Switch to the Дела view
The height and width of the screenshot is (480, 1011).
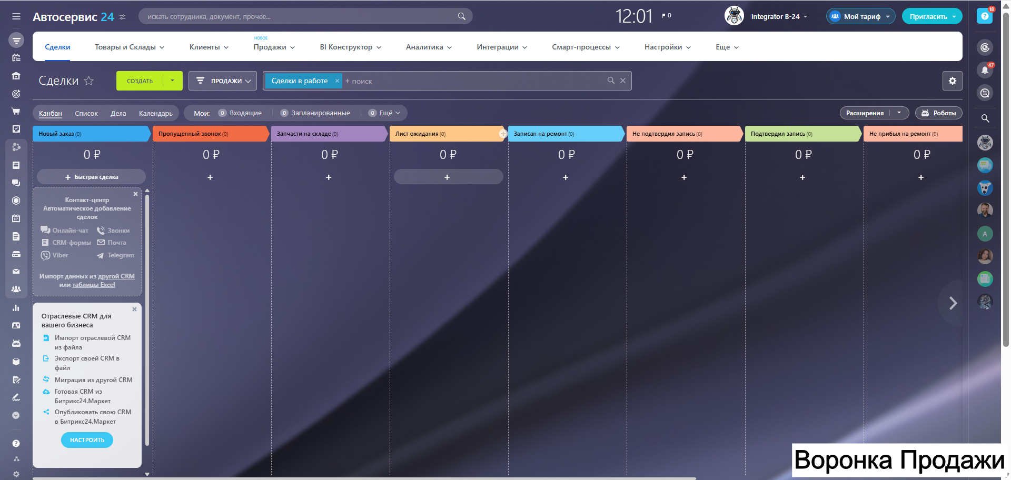pyautogui.click(x=118, y=113)
